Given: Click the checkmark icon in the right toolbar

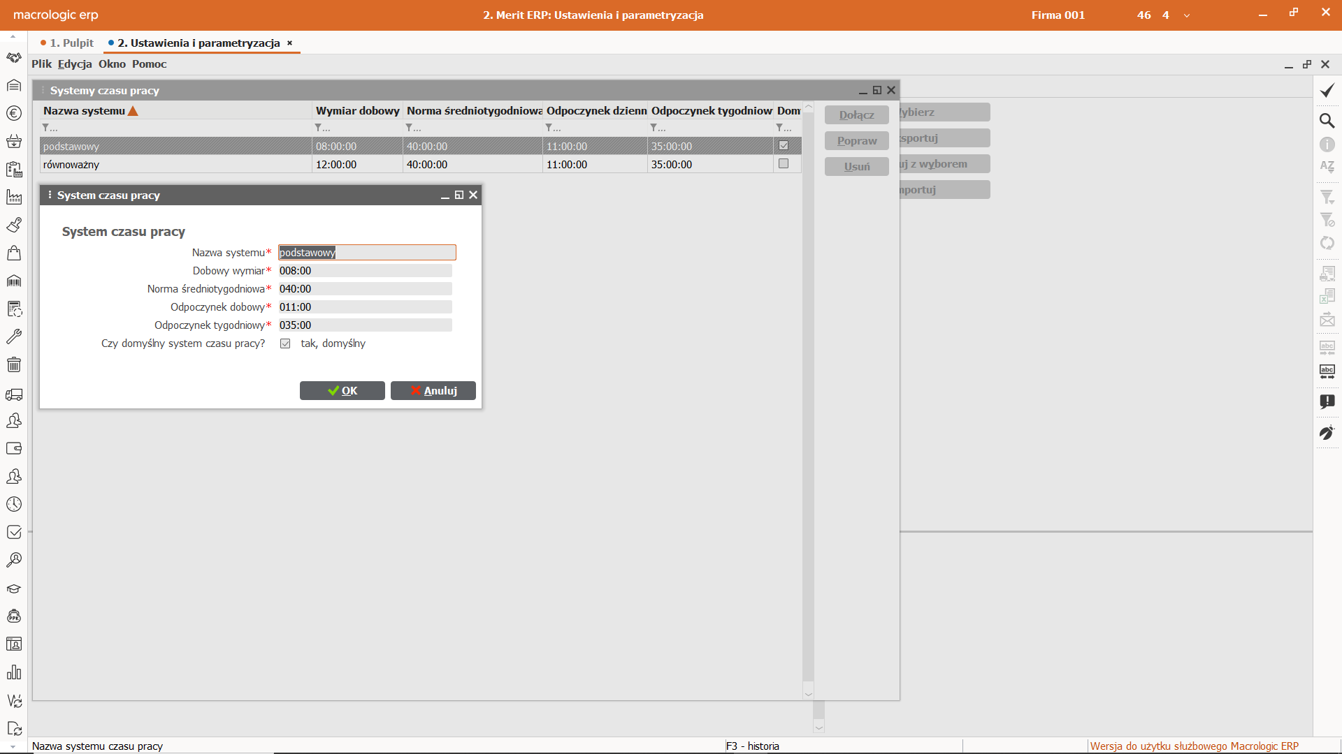Looking at the screenshot, I should point(1327,91).
